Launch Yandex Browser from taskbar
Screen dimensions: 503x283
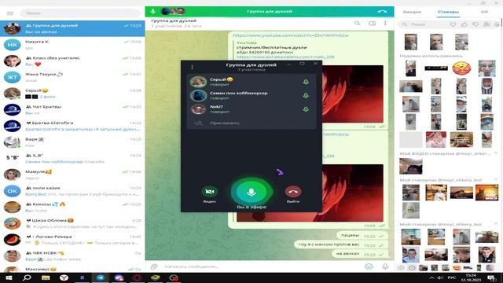point(64,277)
